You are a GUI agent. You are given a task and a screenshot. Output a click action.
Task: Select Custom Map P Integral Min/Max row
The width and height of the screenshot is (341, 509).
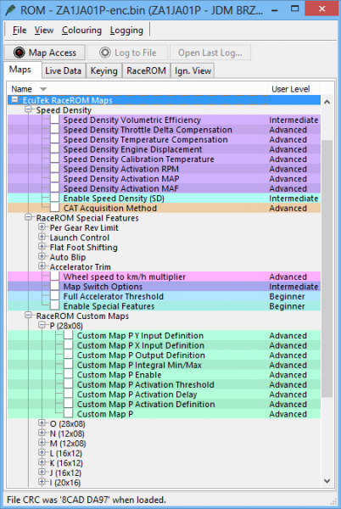[165, 365]
